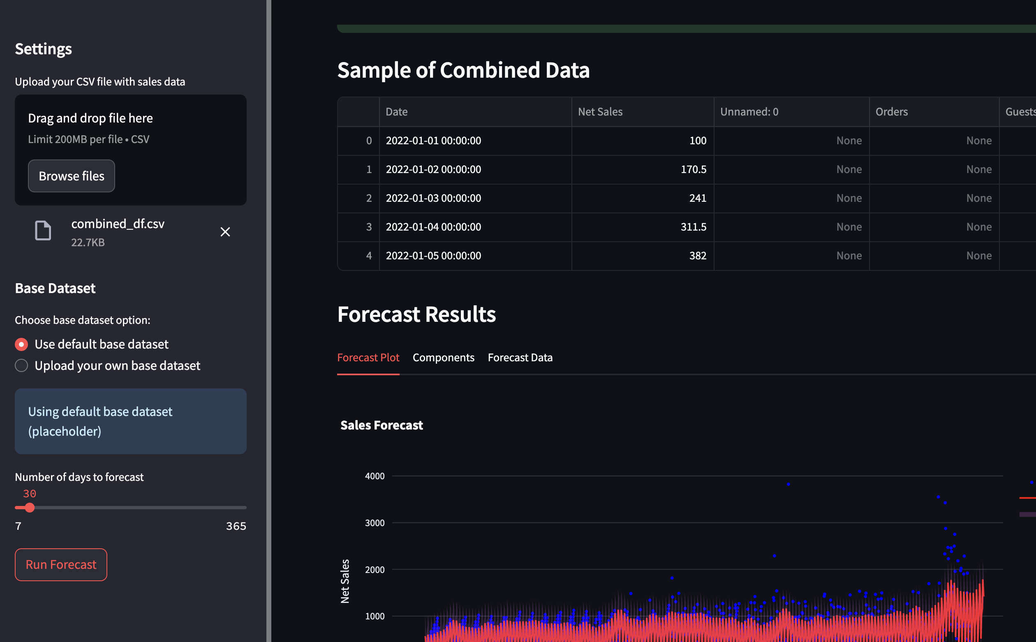Image resolution: width=1036 pixels, height=642 pixels.
Task: Select Use default base dataset radio
Action: 22,344
